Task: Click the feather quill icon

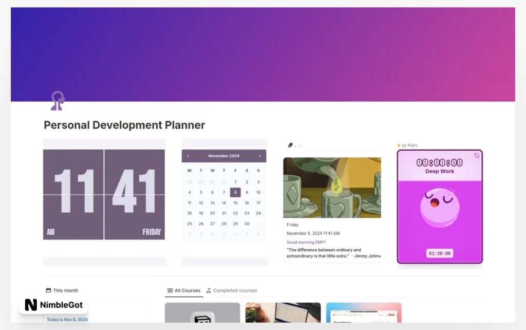Action: point(290,145)
